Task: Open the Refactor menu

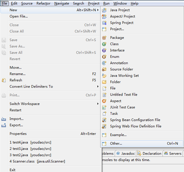Action: coord(43,3)
